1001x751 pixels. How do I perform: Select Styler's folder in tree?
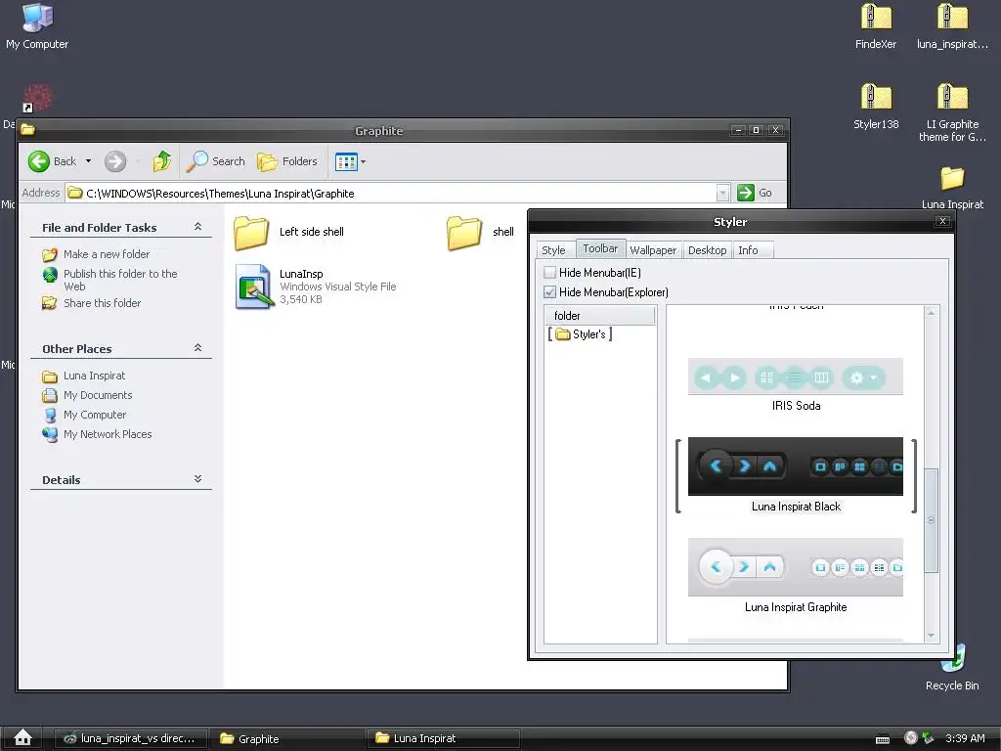(581, 334)
